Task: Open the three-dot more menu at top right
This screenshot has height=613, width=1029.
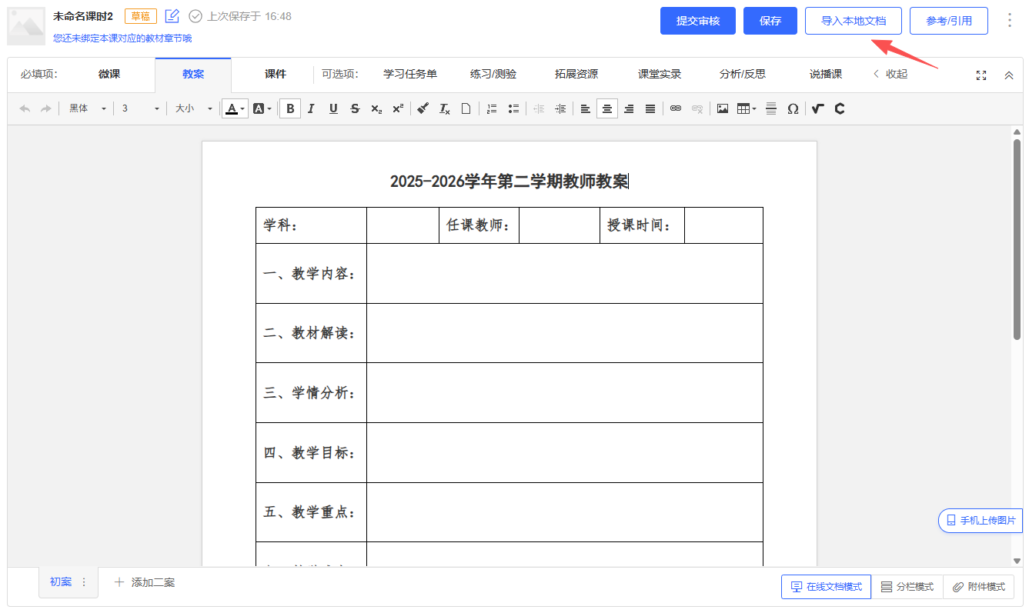Action: coord(1010,20)
